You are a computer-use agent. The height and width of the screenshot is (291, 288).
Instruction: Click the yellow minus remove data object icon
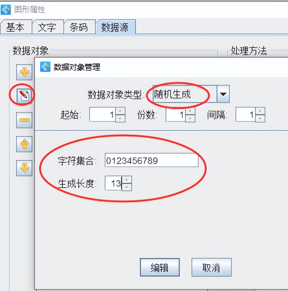pos(24,120)
